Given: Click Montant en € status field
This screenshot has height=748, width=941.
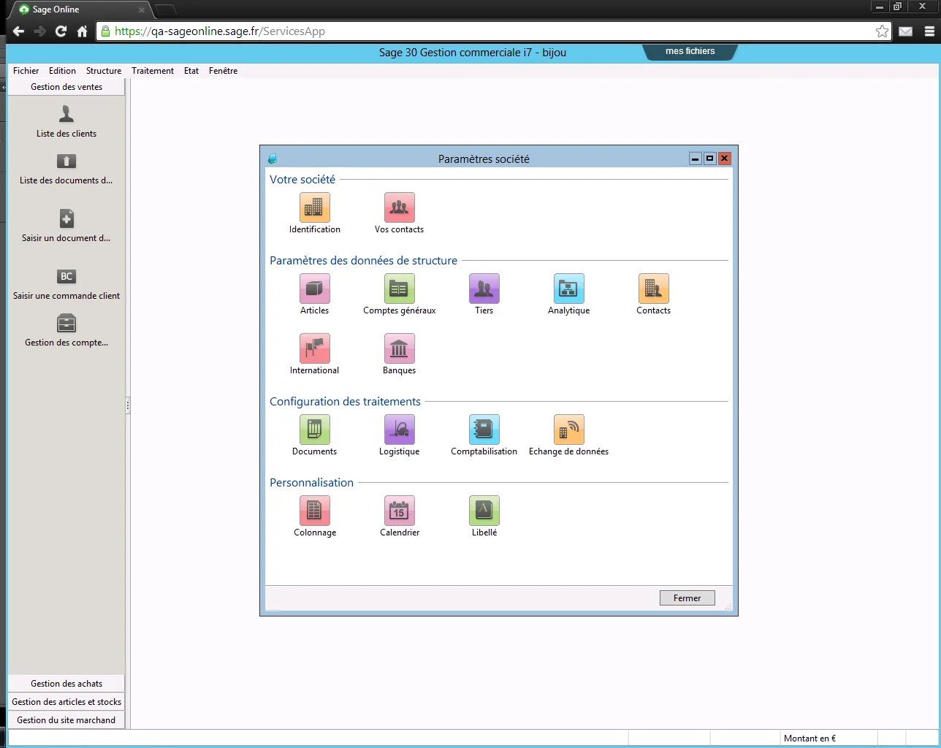Looking at the screenshot, I should tap(828, 739).
